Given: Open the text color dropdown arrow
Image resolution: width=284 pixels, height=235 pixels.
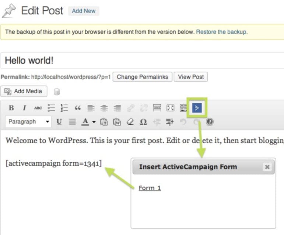Looking at the screenshot, I should (94, 122).
